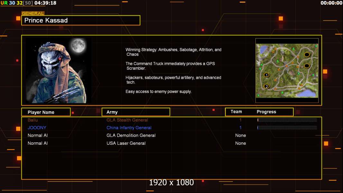
Task: Click the Progress column header
Action: (266, 112)
